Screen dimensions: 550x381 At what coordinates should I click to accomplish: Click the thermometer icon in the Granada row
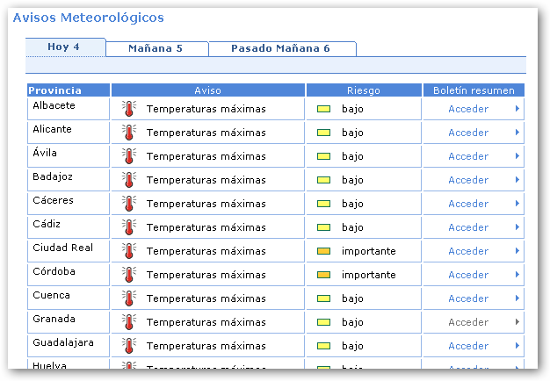click(x=129, y=322)
